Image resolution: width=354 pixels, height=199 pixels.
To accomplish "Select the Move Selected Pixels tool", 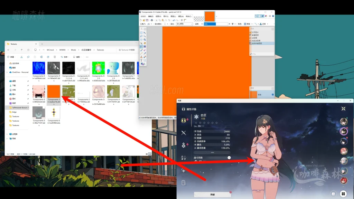I will coord(145,33).
